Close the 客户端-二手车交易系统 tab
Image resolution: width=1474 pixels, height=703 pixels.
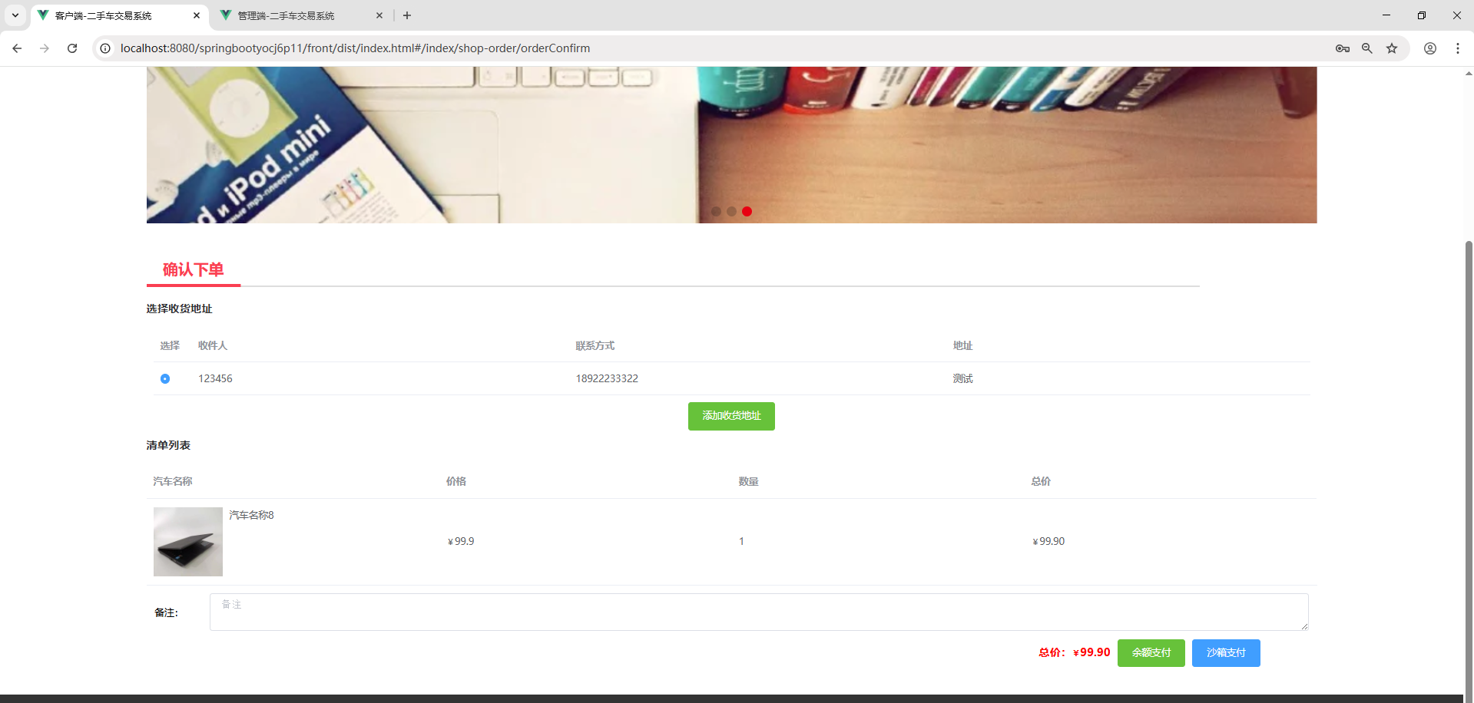coord(197,15)
